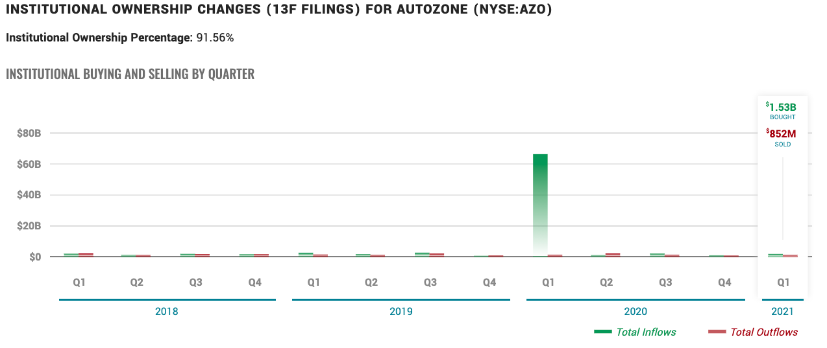This screenshot has height=348, width=827.
Task: Click the Institutional Buying and Selling heading
Action: click(x=130, y=74)
